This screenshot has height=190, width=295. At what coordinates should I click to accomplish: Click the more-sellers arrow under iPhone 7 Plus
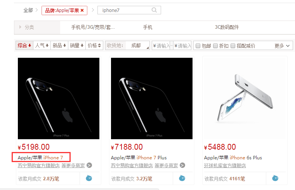182,166
